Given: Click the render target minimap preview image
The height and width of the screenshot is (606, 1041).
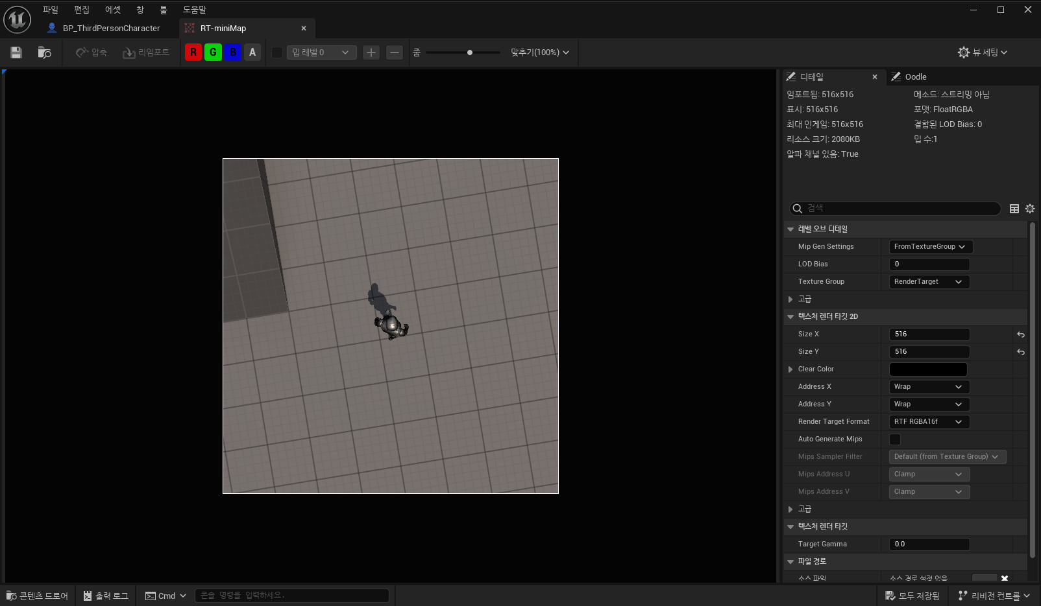Looking at the screenshot, I should [391, 326].
